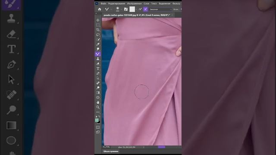Select the Path Selection arrow tool
The image size is (276, 155).
click(98, 78)
